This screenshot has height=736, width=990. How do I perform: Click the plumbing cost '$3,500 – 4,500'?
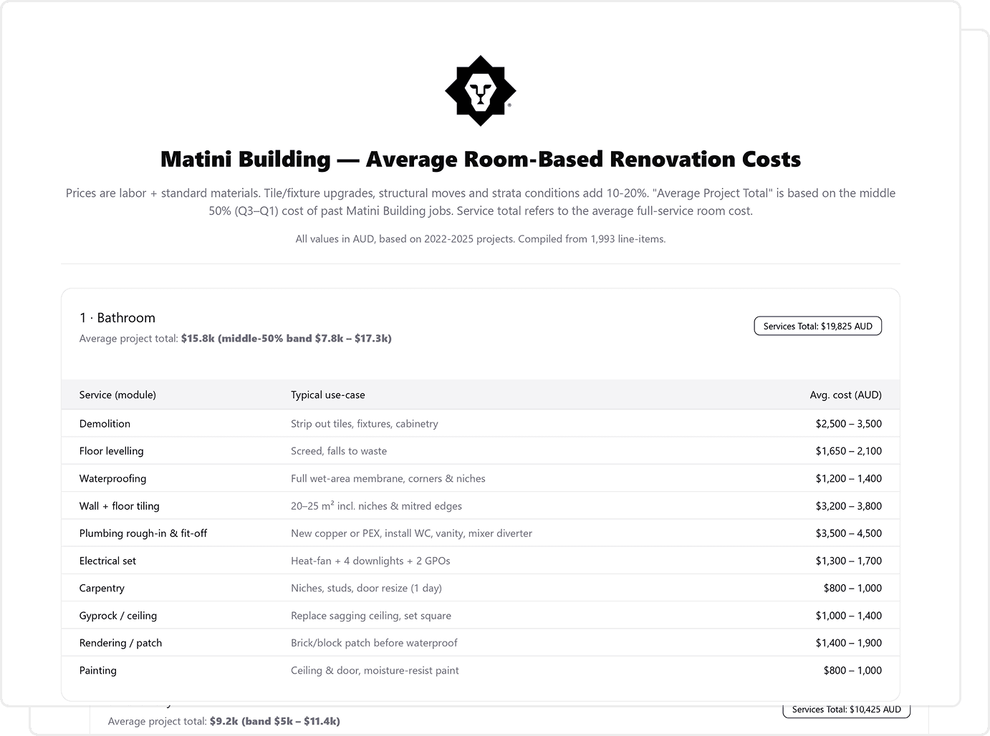849,533
